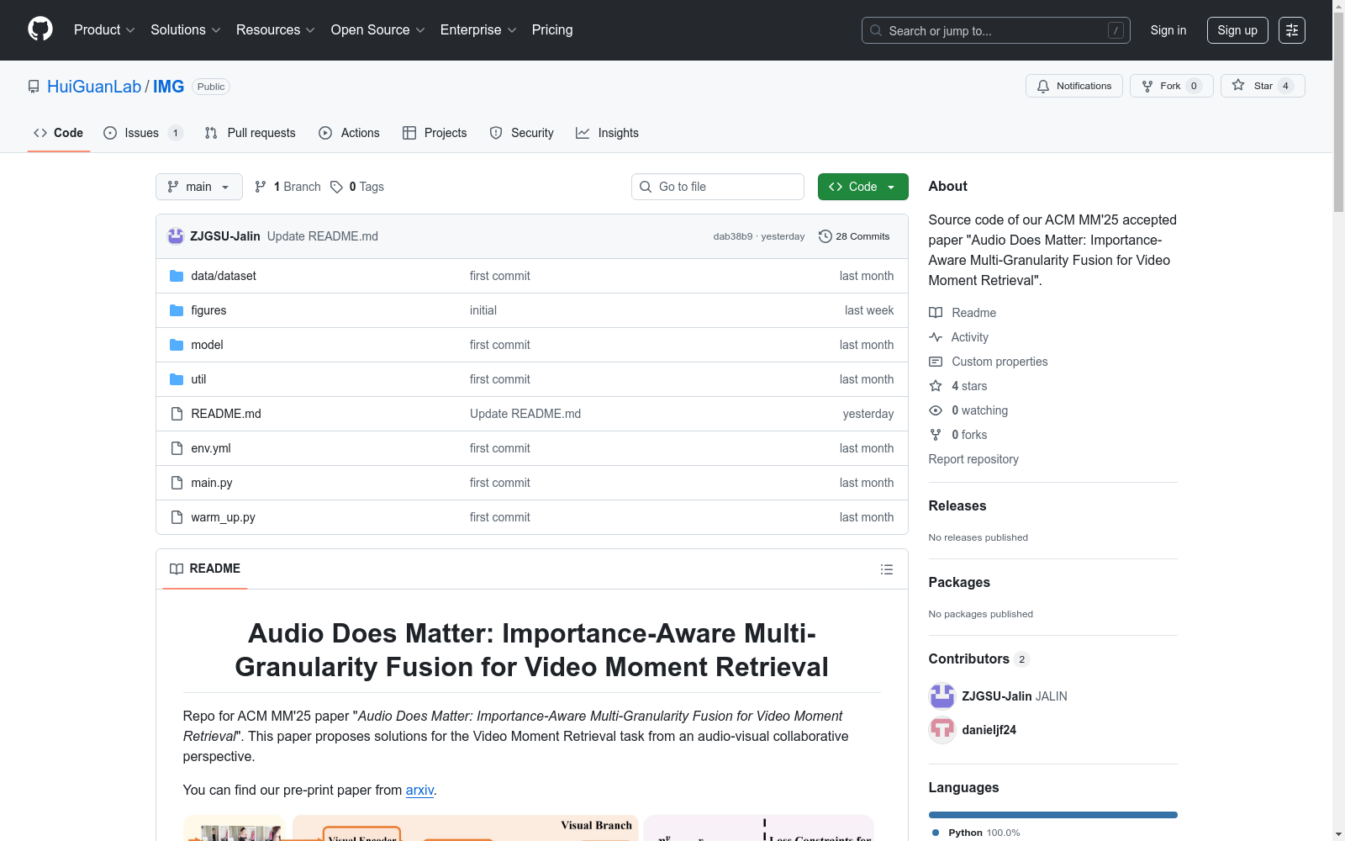
Task: Open the green Code dropdown
Action: click(x=863, y=187)
